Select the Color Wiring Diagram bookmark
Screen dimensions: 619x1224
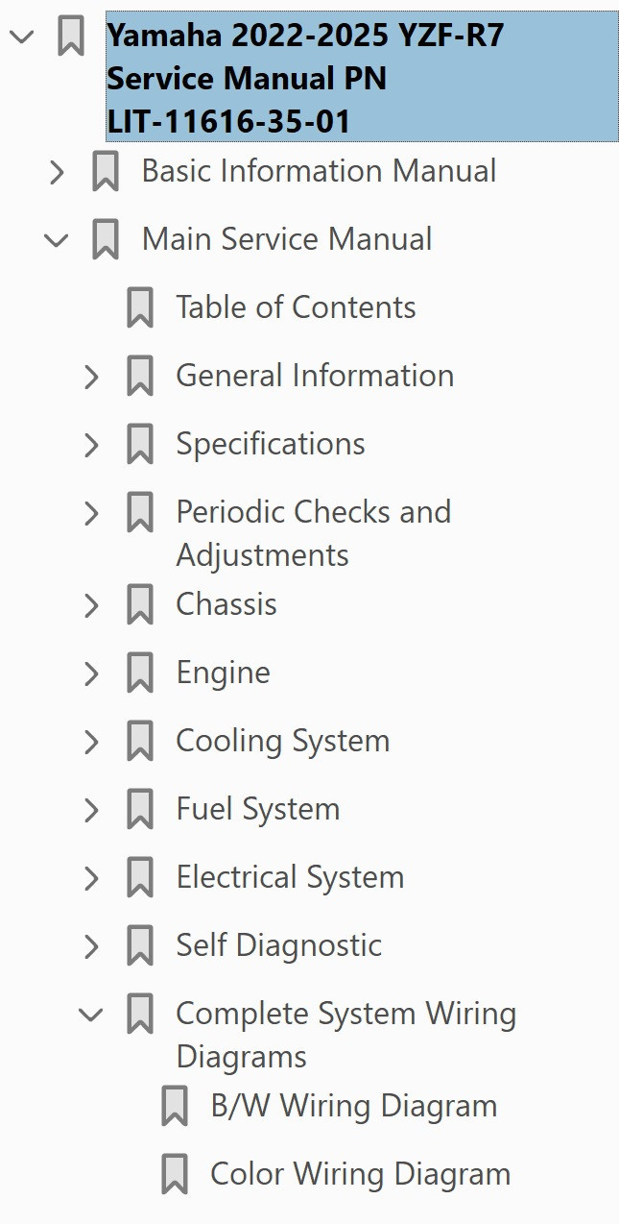coord(358,1173)
